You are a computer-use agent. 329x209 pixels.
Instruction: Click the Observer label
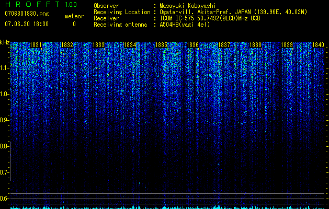coord(106,6)
